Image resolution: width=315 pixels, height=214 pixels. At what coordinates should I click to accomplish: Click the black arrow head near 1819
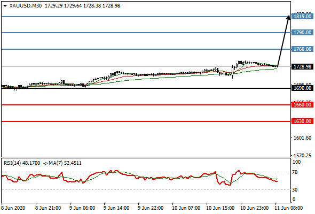(x=288, y=18)
